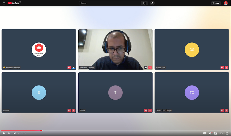231x136 pixels.
Task: Enter fullscreen mode
Action: pos(227,133)
